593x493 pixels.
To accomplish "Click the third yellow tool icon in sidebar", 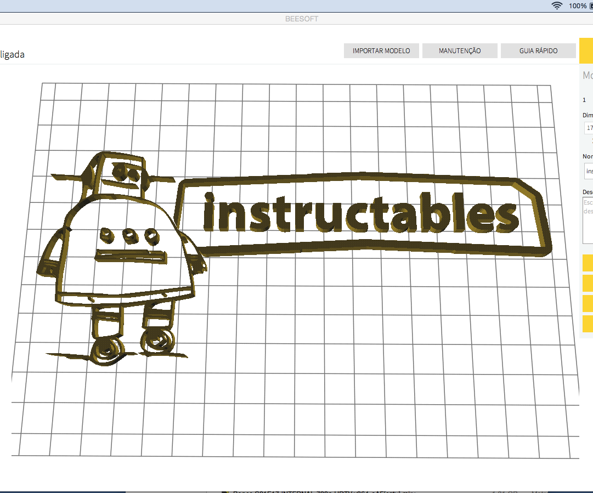I will [587, 303].
